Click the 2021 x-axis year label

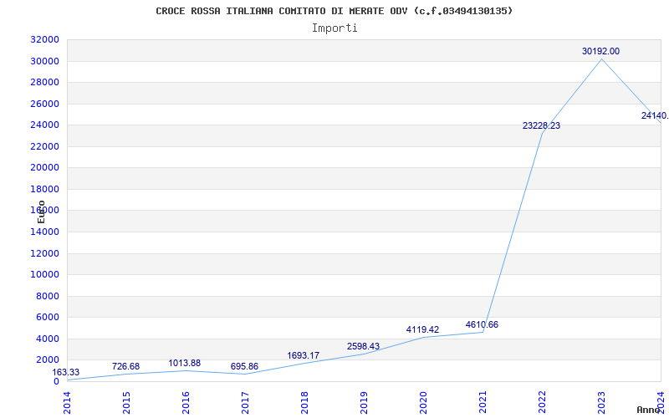483,403
